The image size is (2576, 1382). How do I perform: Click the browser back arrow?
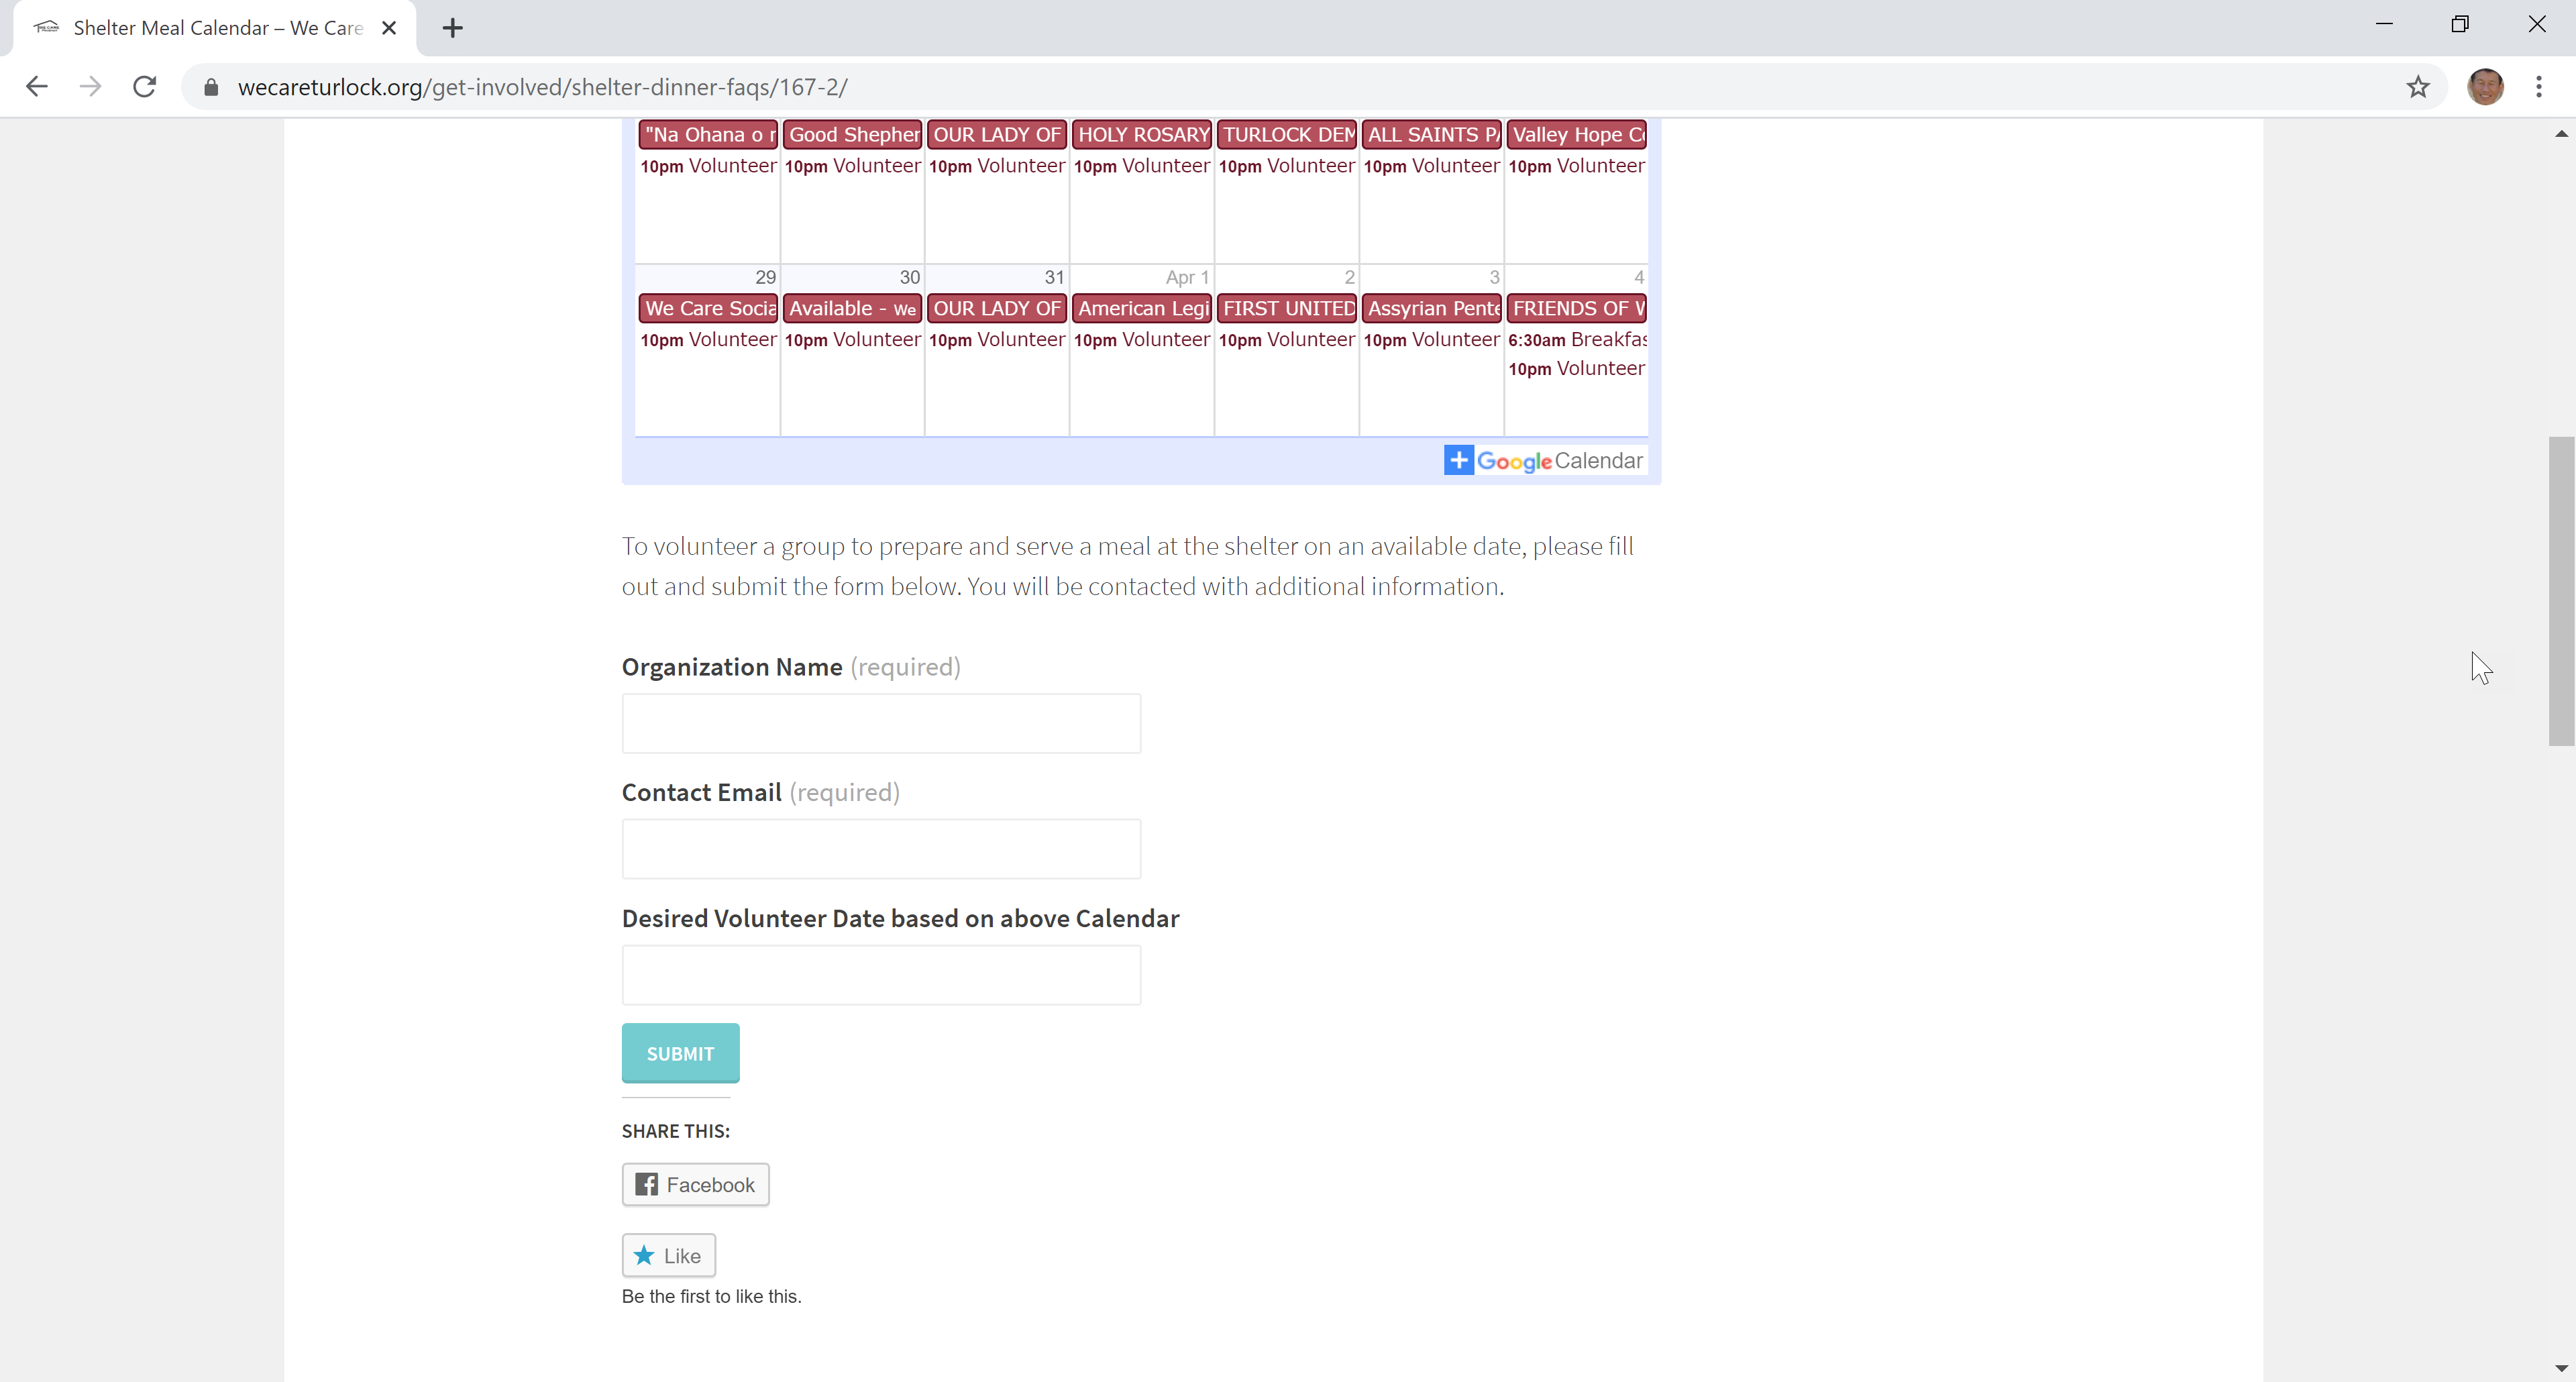(37, 87)
